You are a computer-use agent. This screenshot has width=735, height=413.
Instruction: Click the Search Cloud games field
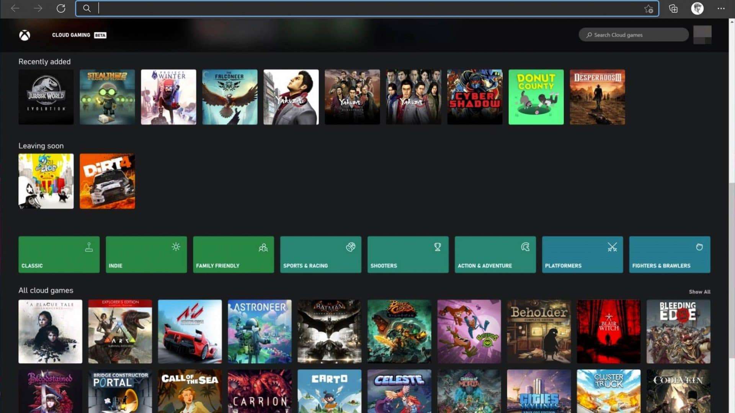pos(634,35)
